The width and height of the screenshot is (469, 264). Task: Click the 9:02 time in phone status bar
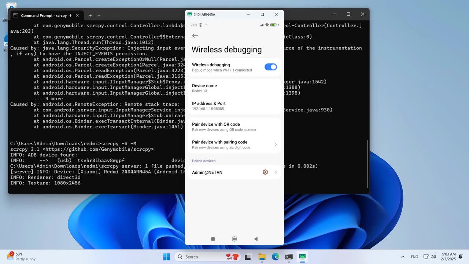coord(194,25)
